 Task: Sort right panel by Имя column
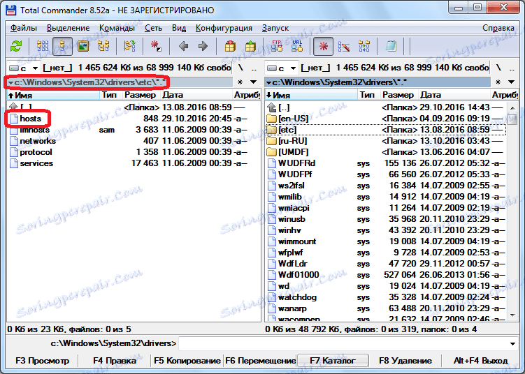pyautogui.click(x=311, y=95)
